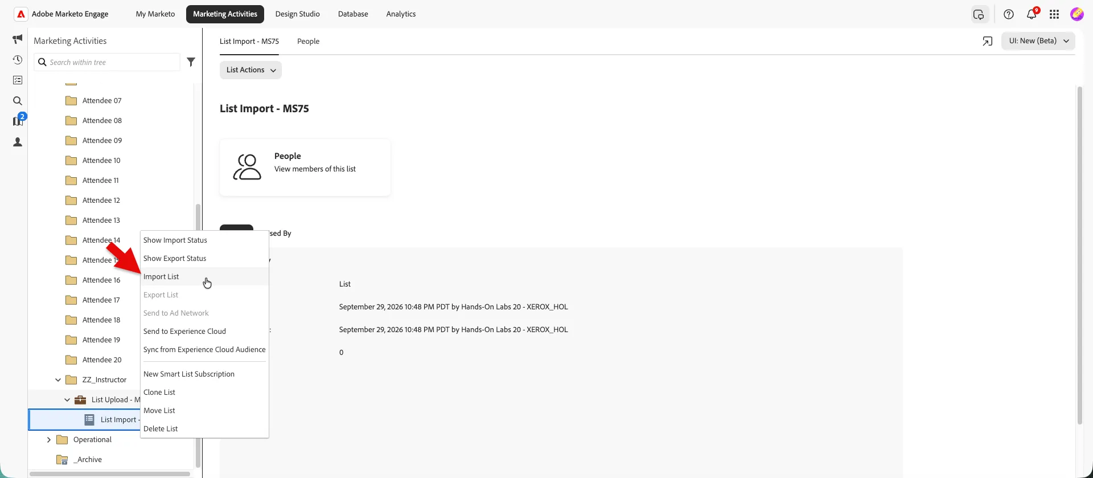Screen dimensions: 1093x478
Task: Open the help question mark icon
Action: (x=1009, y=14)
